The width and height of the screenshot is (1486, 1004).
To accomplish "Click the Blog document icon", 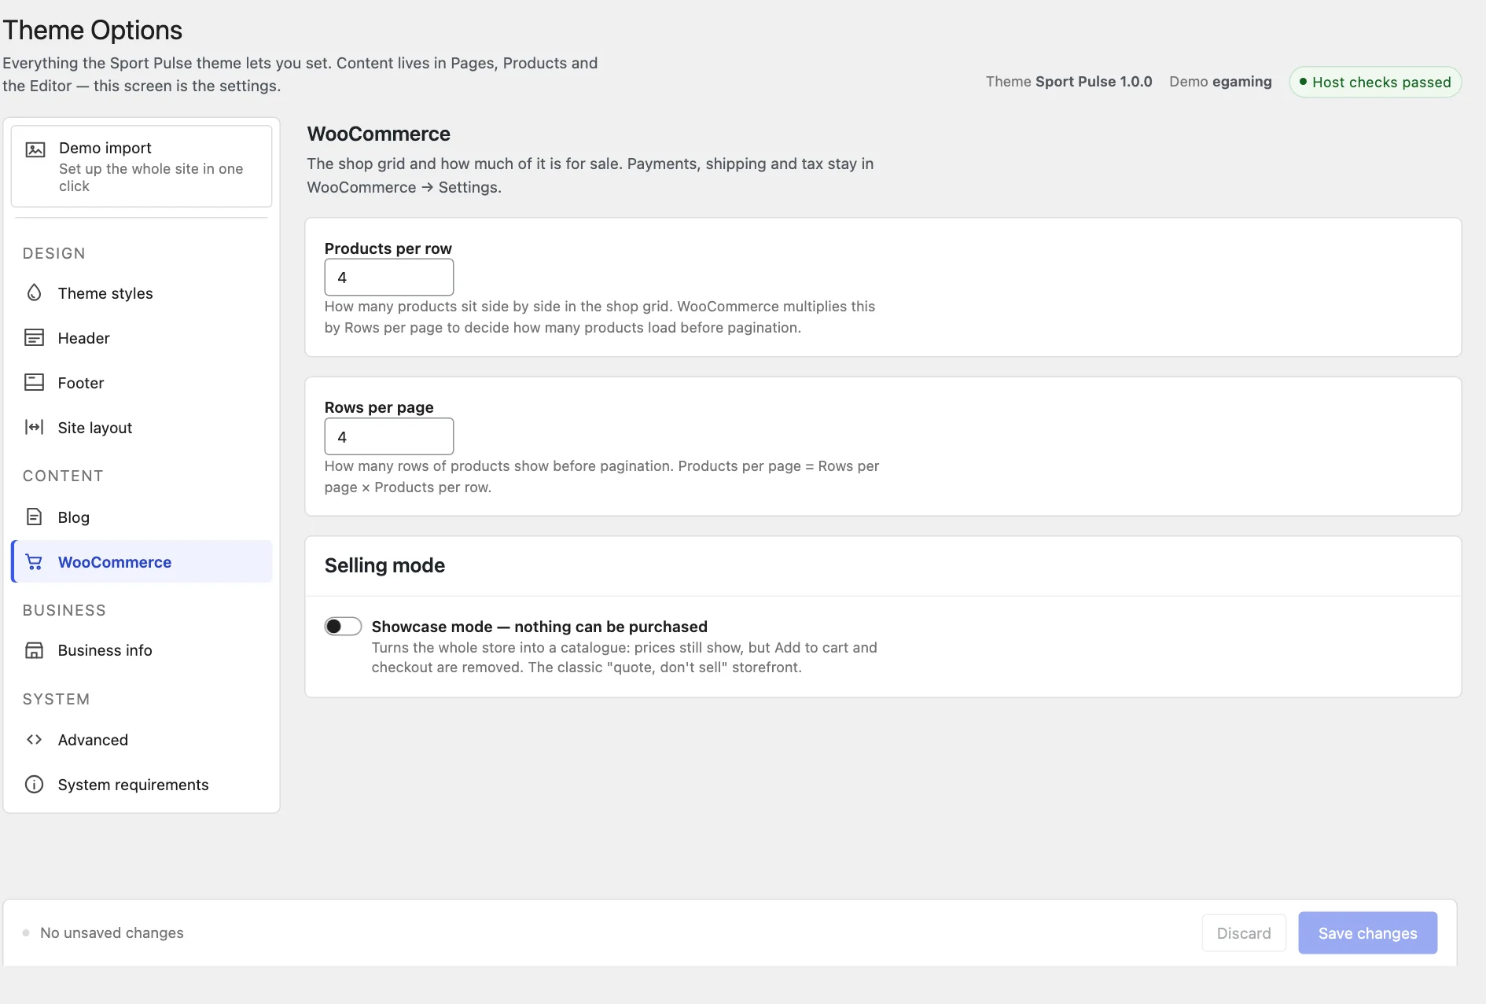I will pos(34,517).
